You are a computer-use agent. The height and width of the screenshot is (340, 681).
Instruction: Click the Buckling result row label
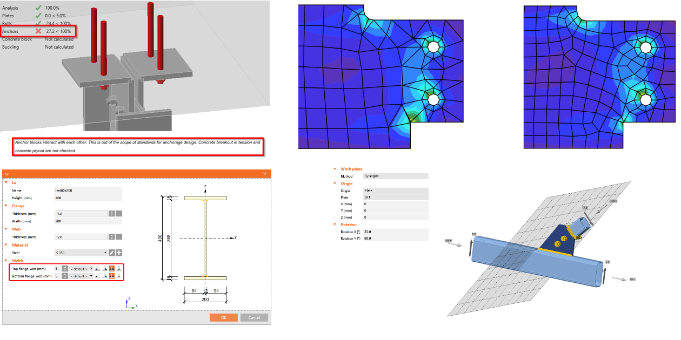coord(10,47)
